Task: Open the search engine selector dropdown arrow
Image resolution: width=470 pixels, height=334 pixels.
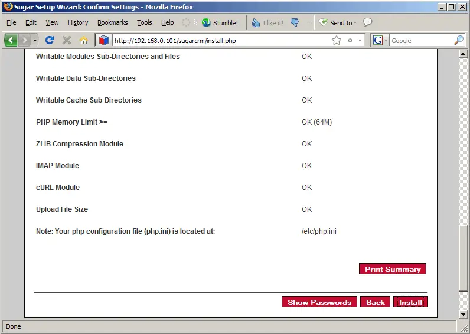Action: (x=386, y=40)
